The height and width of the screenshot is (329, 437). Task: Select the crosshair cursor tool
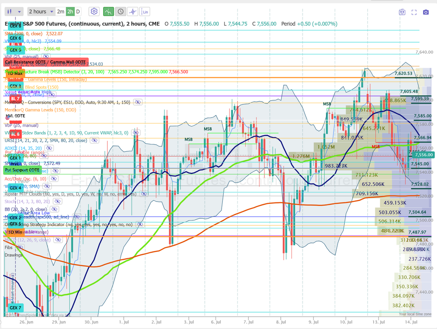(133, 12)
